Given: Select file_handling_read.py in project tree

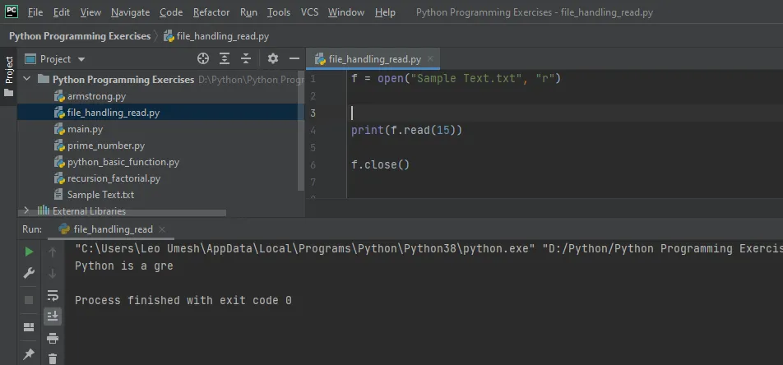Looking at the screenshot, I should coord(161,113).
